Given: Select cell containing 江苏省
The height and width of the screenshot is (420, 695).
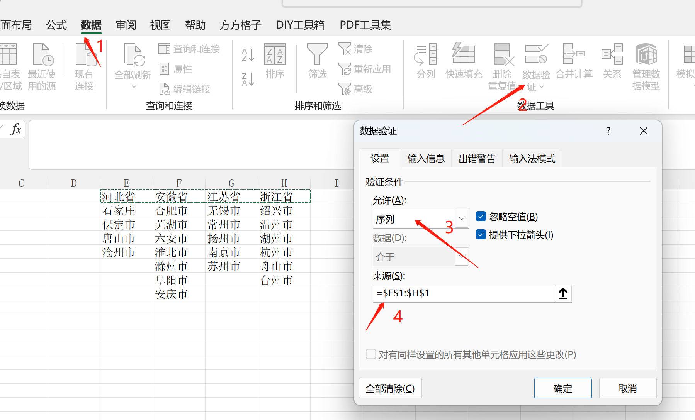Looking at the screenshot, I should [x=231, y=196].
